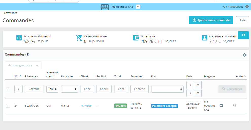This screenshot has width=251, height=130.
Task: Focus the date-to filter field
Action: [190, 93]
